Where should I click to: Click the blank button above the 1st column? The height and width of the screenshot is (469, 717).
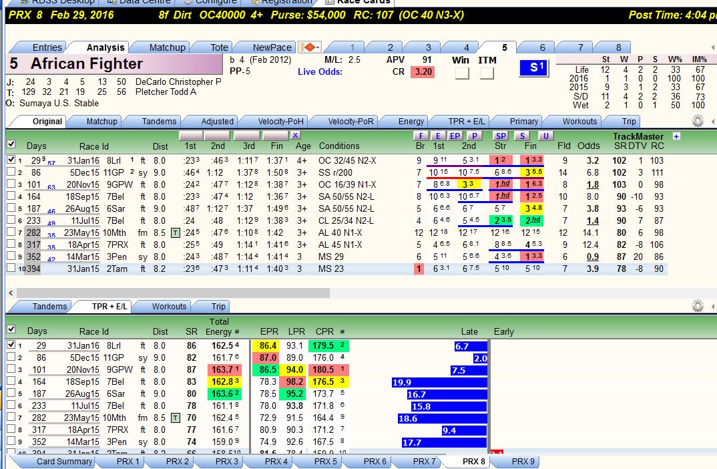tap(191, 136)
